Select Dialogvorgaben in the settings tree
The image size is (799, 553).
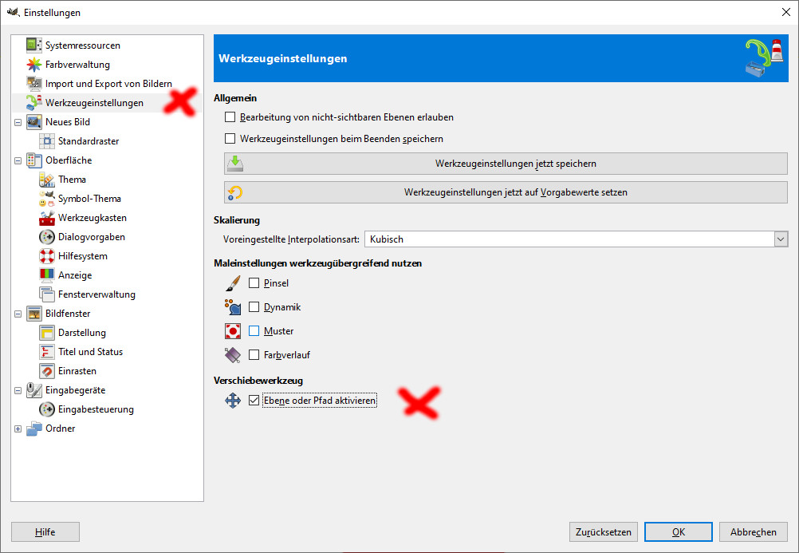pyautogui.click(x=91, y=237)
